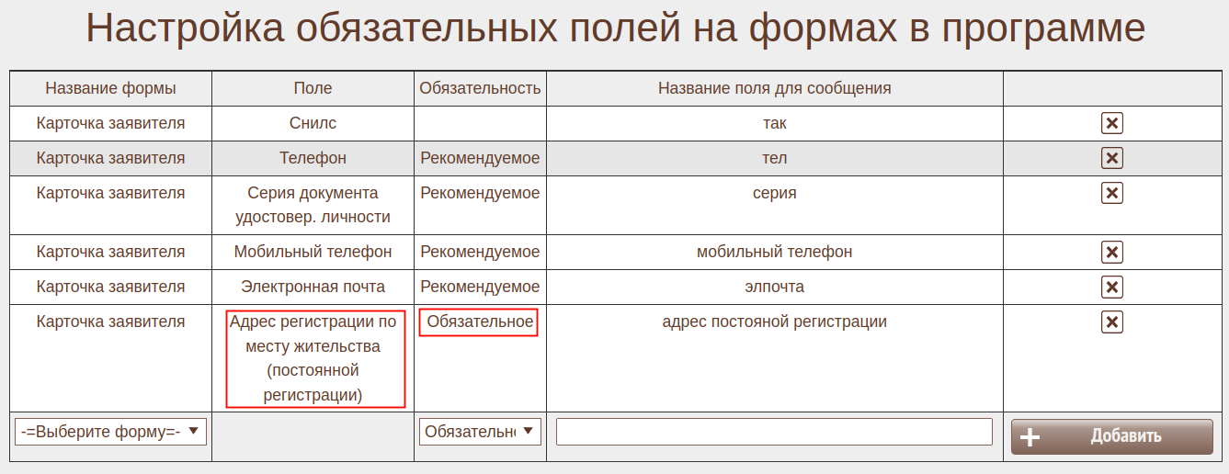Select the Телефон field cell

(313, 158)
